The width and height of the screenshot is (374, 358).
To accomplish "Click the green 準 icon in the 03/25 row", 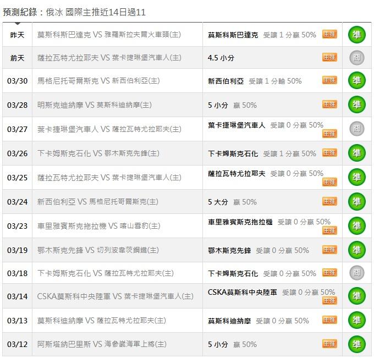I will click(356, 177).
